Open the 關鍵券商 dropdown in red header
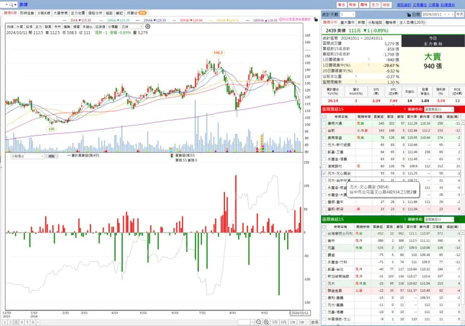The height and width of the screenshot is (326, 465). coord(439,110)
